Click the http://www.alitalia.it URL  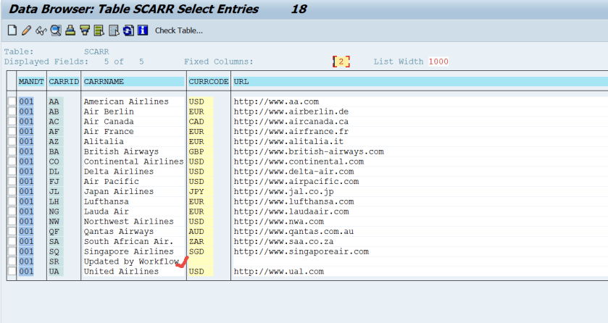(288, 142)
